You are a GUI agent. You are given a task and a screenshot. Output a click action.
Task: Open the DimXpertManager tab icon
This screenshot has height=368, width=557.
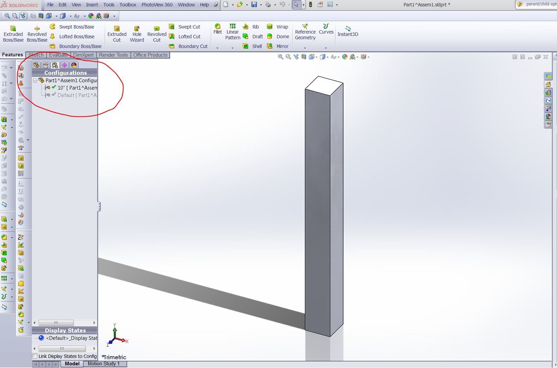point(64,65)
